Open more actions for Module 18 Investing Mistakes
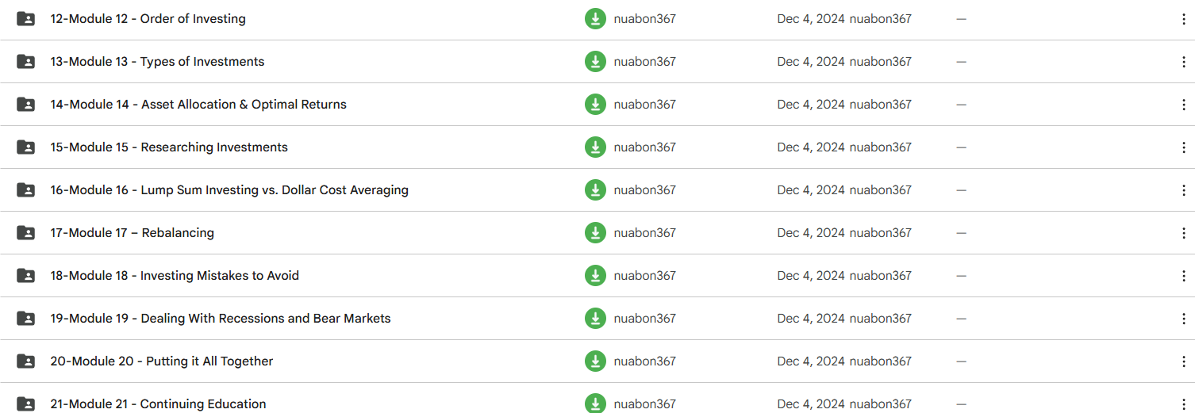This screenshot has height=413, width=1195. (1183, 276)
